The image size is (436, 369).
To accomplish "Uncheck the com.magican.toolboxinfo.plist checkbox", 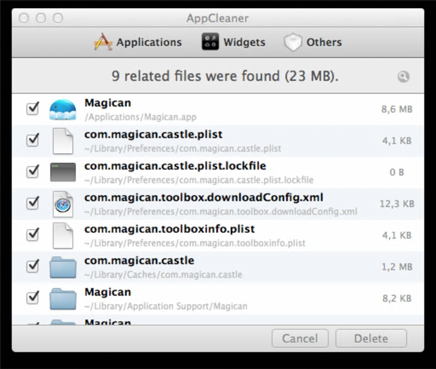I will coord(33,235).
